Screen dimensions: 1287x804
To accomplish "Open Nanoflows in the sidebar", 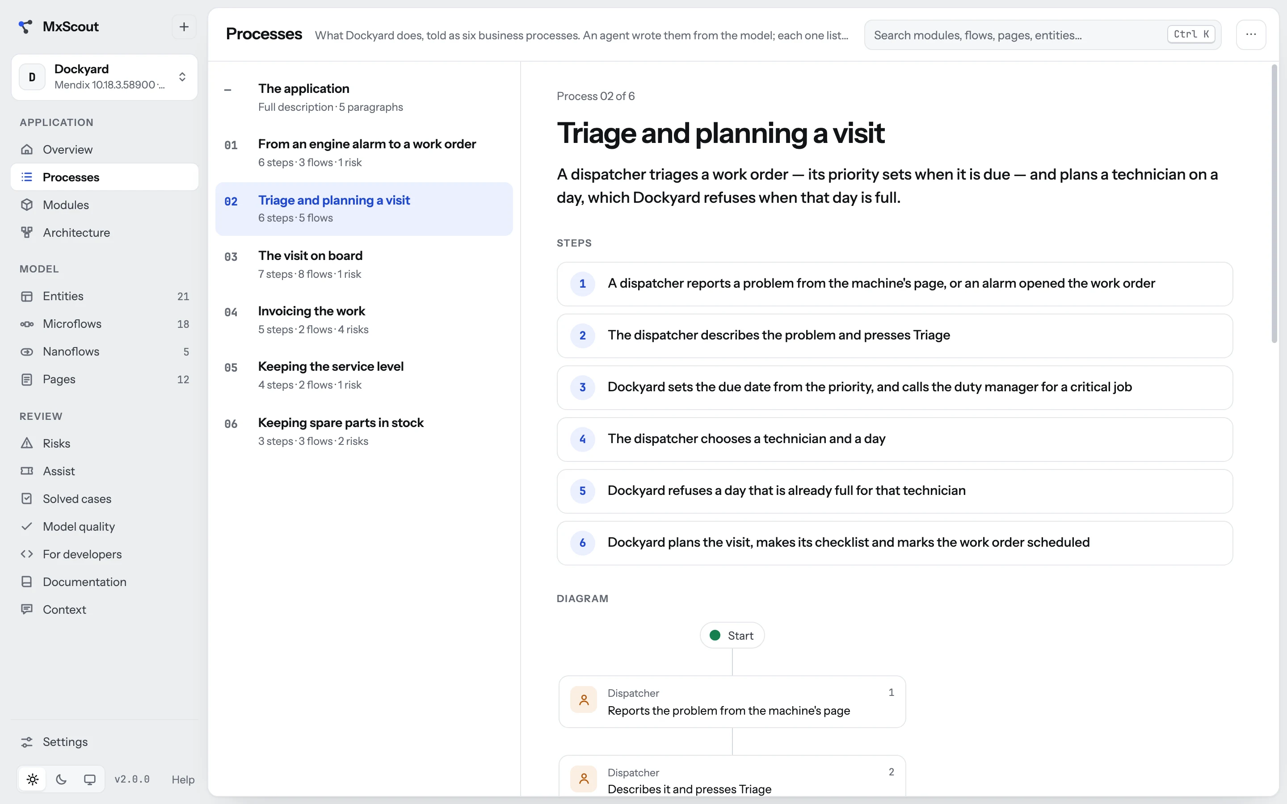I will (104, 352).
